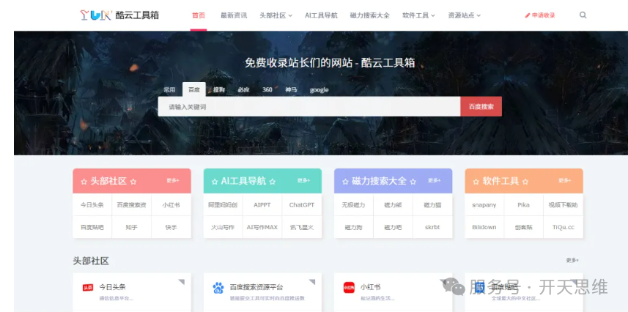Focus the 请输入关键词 search field

309,106
